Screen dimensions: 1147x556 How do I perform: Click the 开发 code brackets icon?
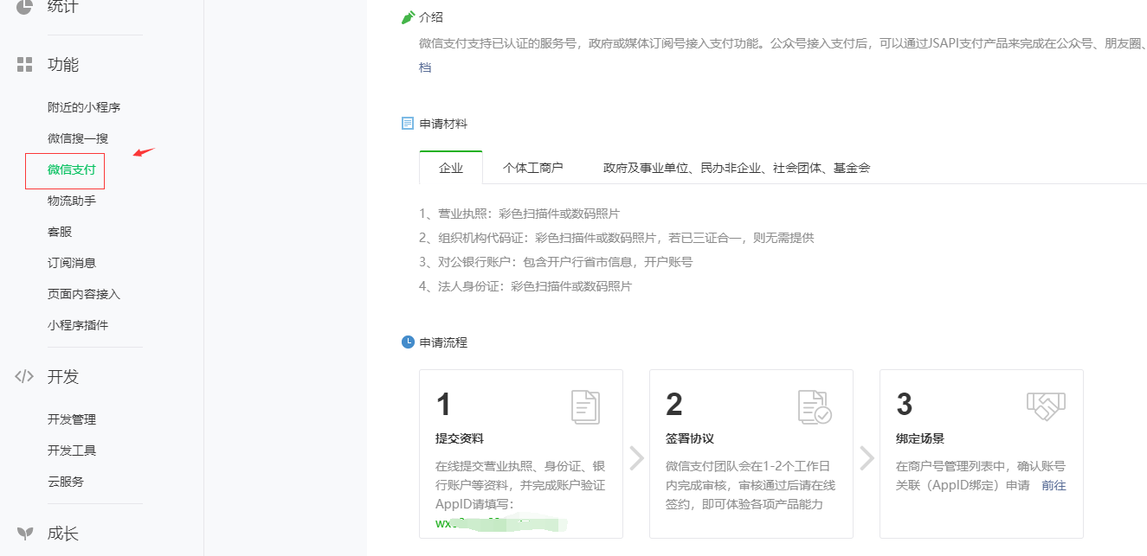click(x=24, y=376)
